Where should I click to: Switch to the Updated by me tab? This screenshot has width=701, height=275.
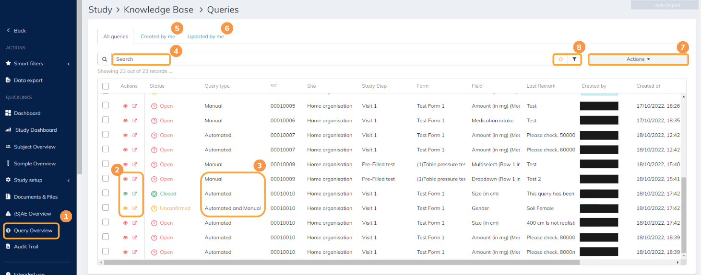coord(205,36)
